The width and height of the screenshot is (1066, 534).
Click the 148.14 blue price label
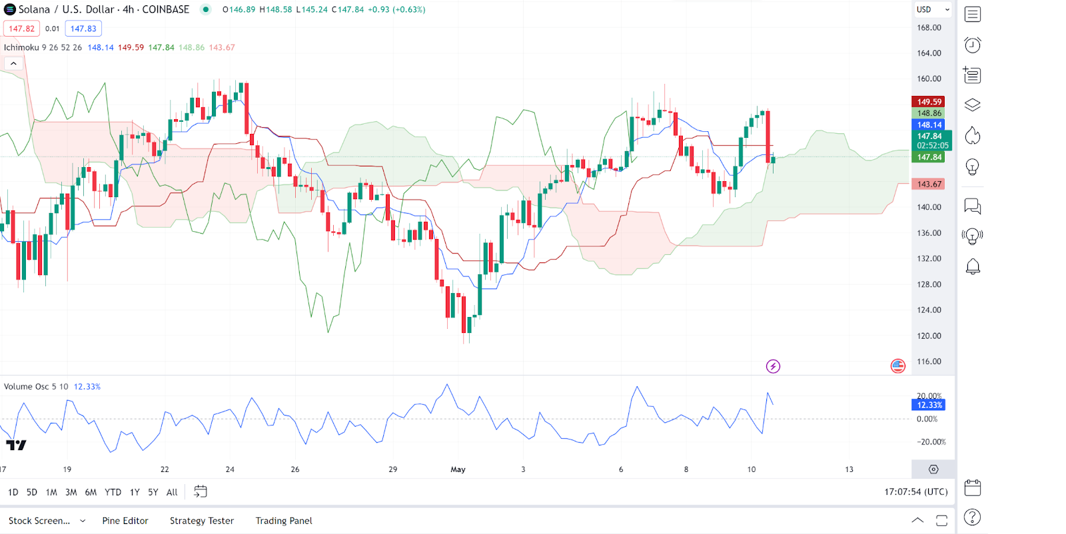(x=928, y=125)
